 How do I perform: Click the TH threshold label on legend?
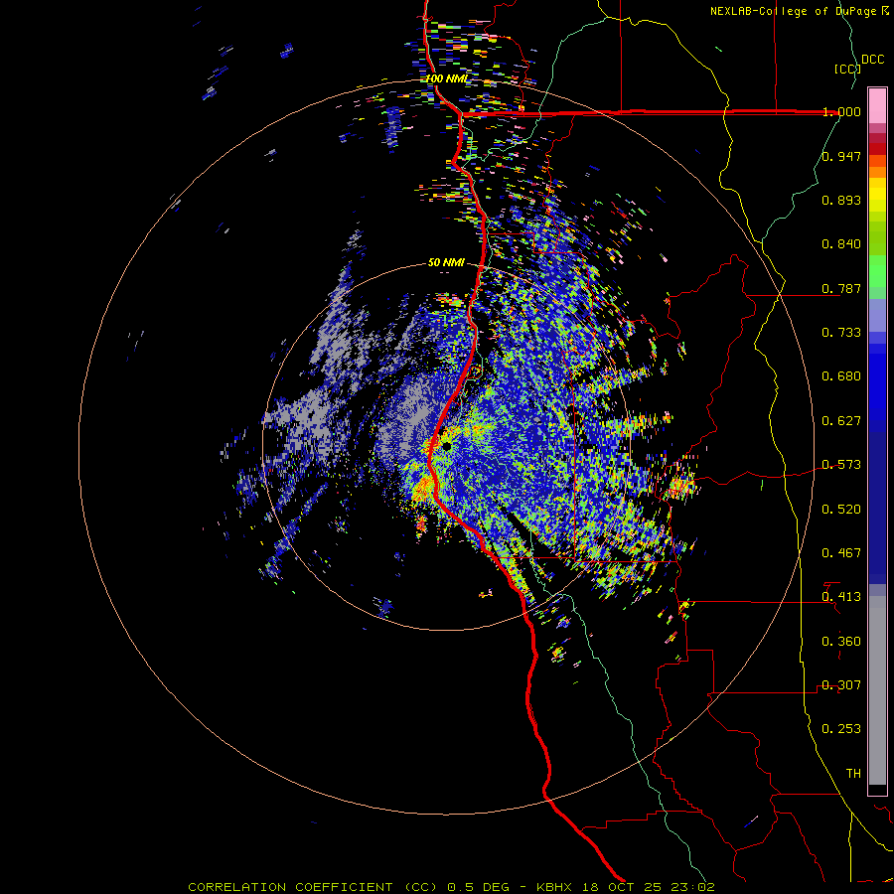[853, 774]
